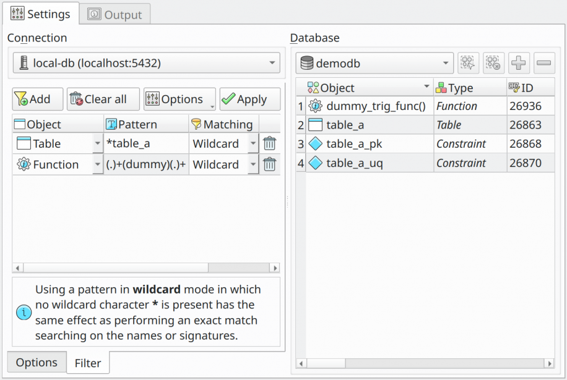
Task: Remove the Function filter row via trash icon
Action: (x=269, y=164)
